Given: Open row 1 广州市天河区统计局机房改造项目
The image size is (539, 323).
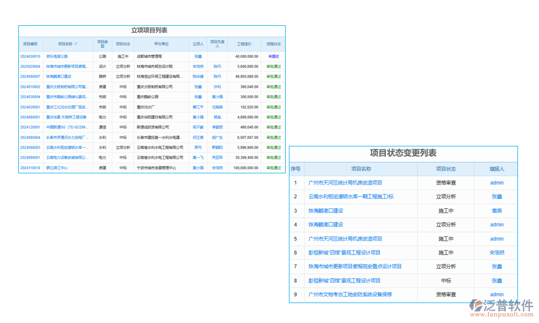Looking at the screenshot, I should tap(345, 182).
